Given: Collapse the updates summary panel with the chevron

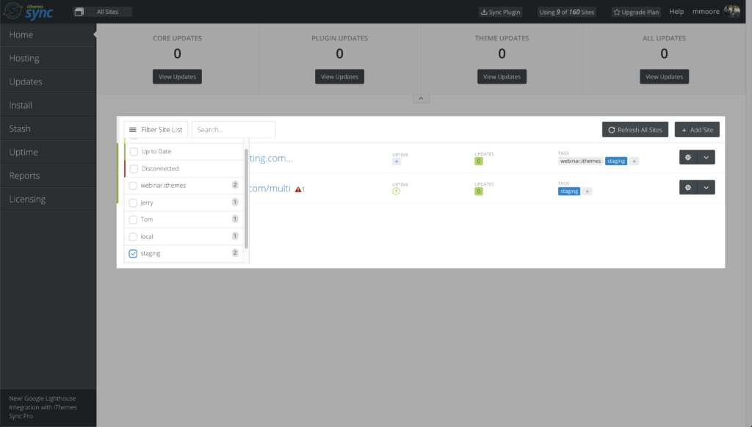Looking at the screenshot, I should point(421,98).
